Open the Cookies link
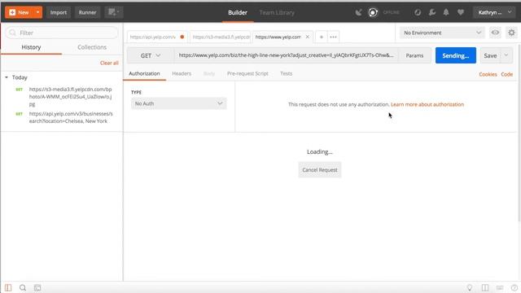 point(488,74)
